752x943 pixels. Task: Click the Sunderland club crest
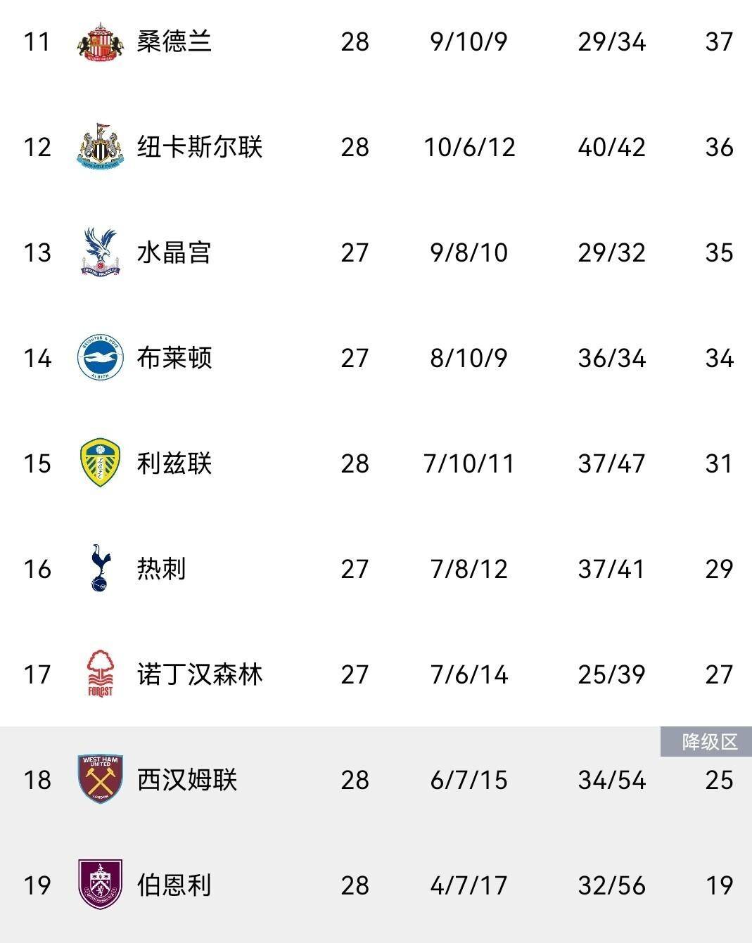pyautogui.click(x=100, y=41)
